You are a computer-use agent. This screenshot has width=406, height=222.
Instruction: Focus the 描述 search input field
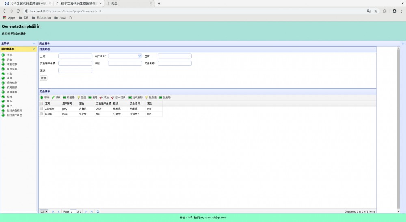125,63
